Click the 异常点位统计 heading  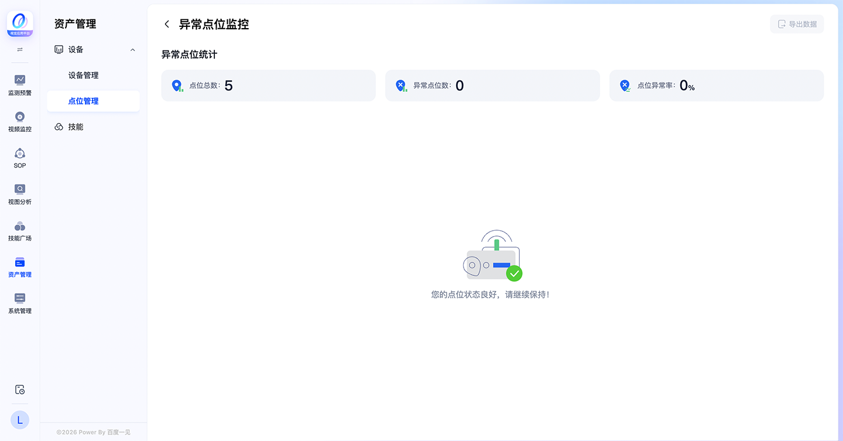point(189,54)
